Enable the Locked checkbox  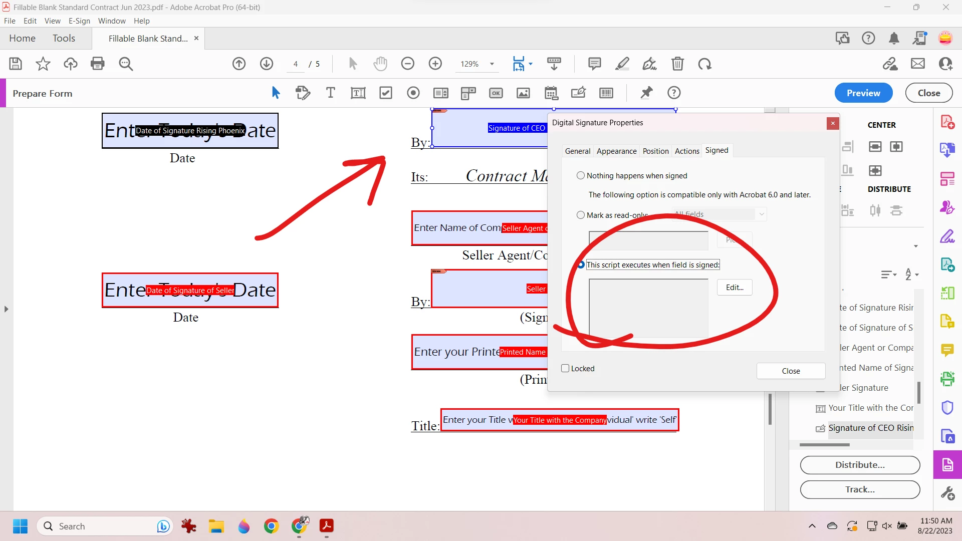click(x=566, y=369)
